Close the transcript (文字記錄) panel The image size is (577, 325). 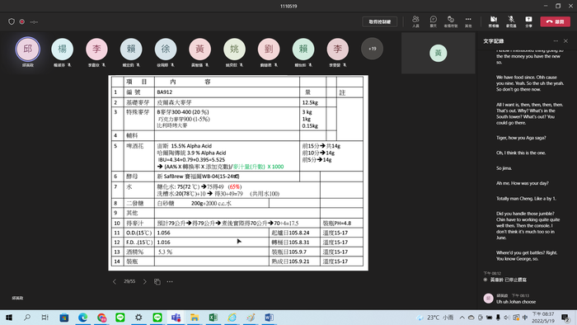click(565, 41)
